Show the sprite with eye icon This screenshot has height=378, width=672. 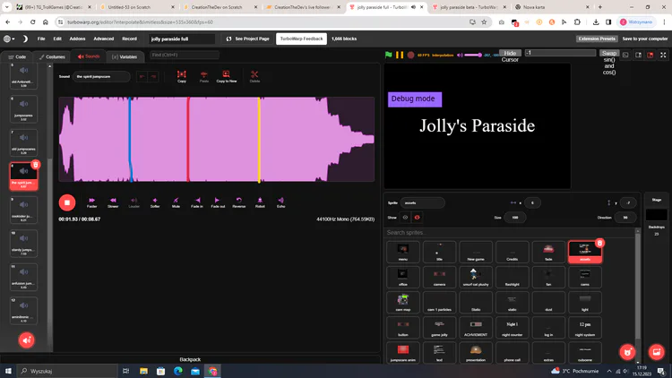point(405,218)
